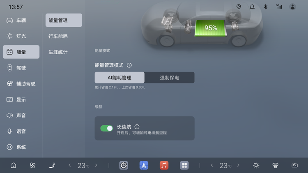The height and width of the screenshot is (173, 308).
Task: Open the home screen icon
Action: point(13,165)
